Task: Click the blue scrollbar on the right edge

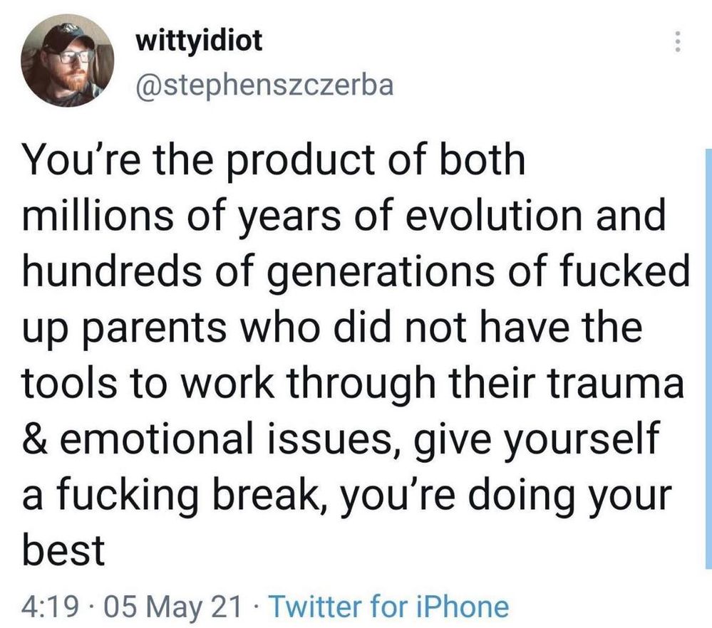Action: 709,357
